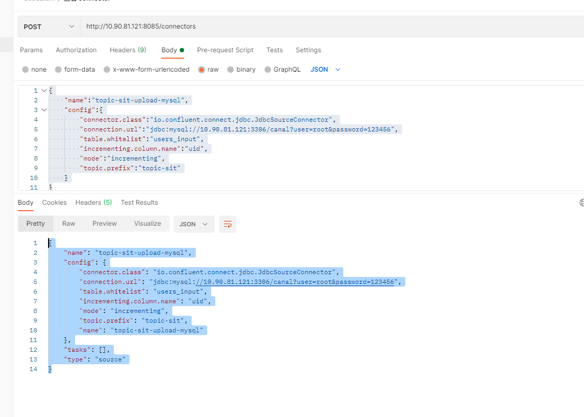
Task: Click the globe icon beside the response section
Action: coord(581,203)
